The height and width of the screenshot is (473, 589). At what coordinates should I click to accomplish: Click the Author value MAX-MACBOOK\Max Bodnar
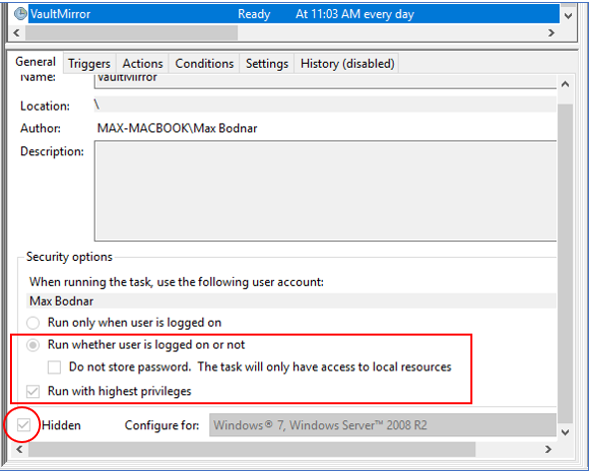pyautogui.click(x=177, y=128)
